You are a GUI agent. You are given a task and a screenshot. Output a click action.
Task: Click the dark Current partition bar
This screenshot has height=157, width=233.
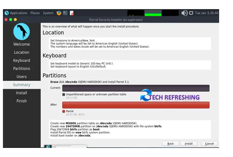[135, 88]
